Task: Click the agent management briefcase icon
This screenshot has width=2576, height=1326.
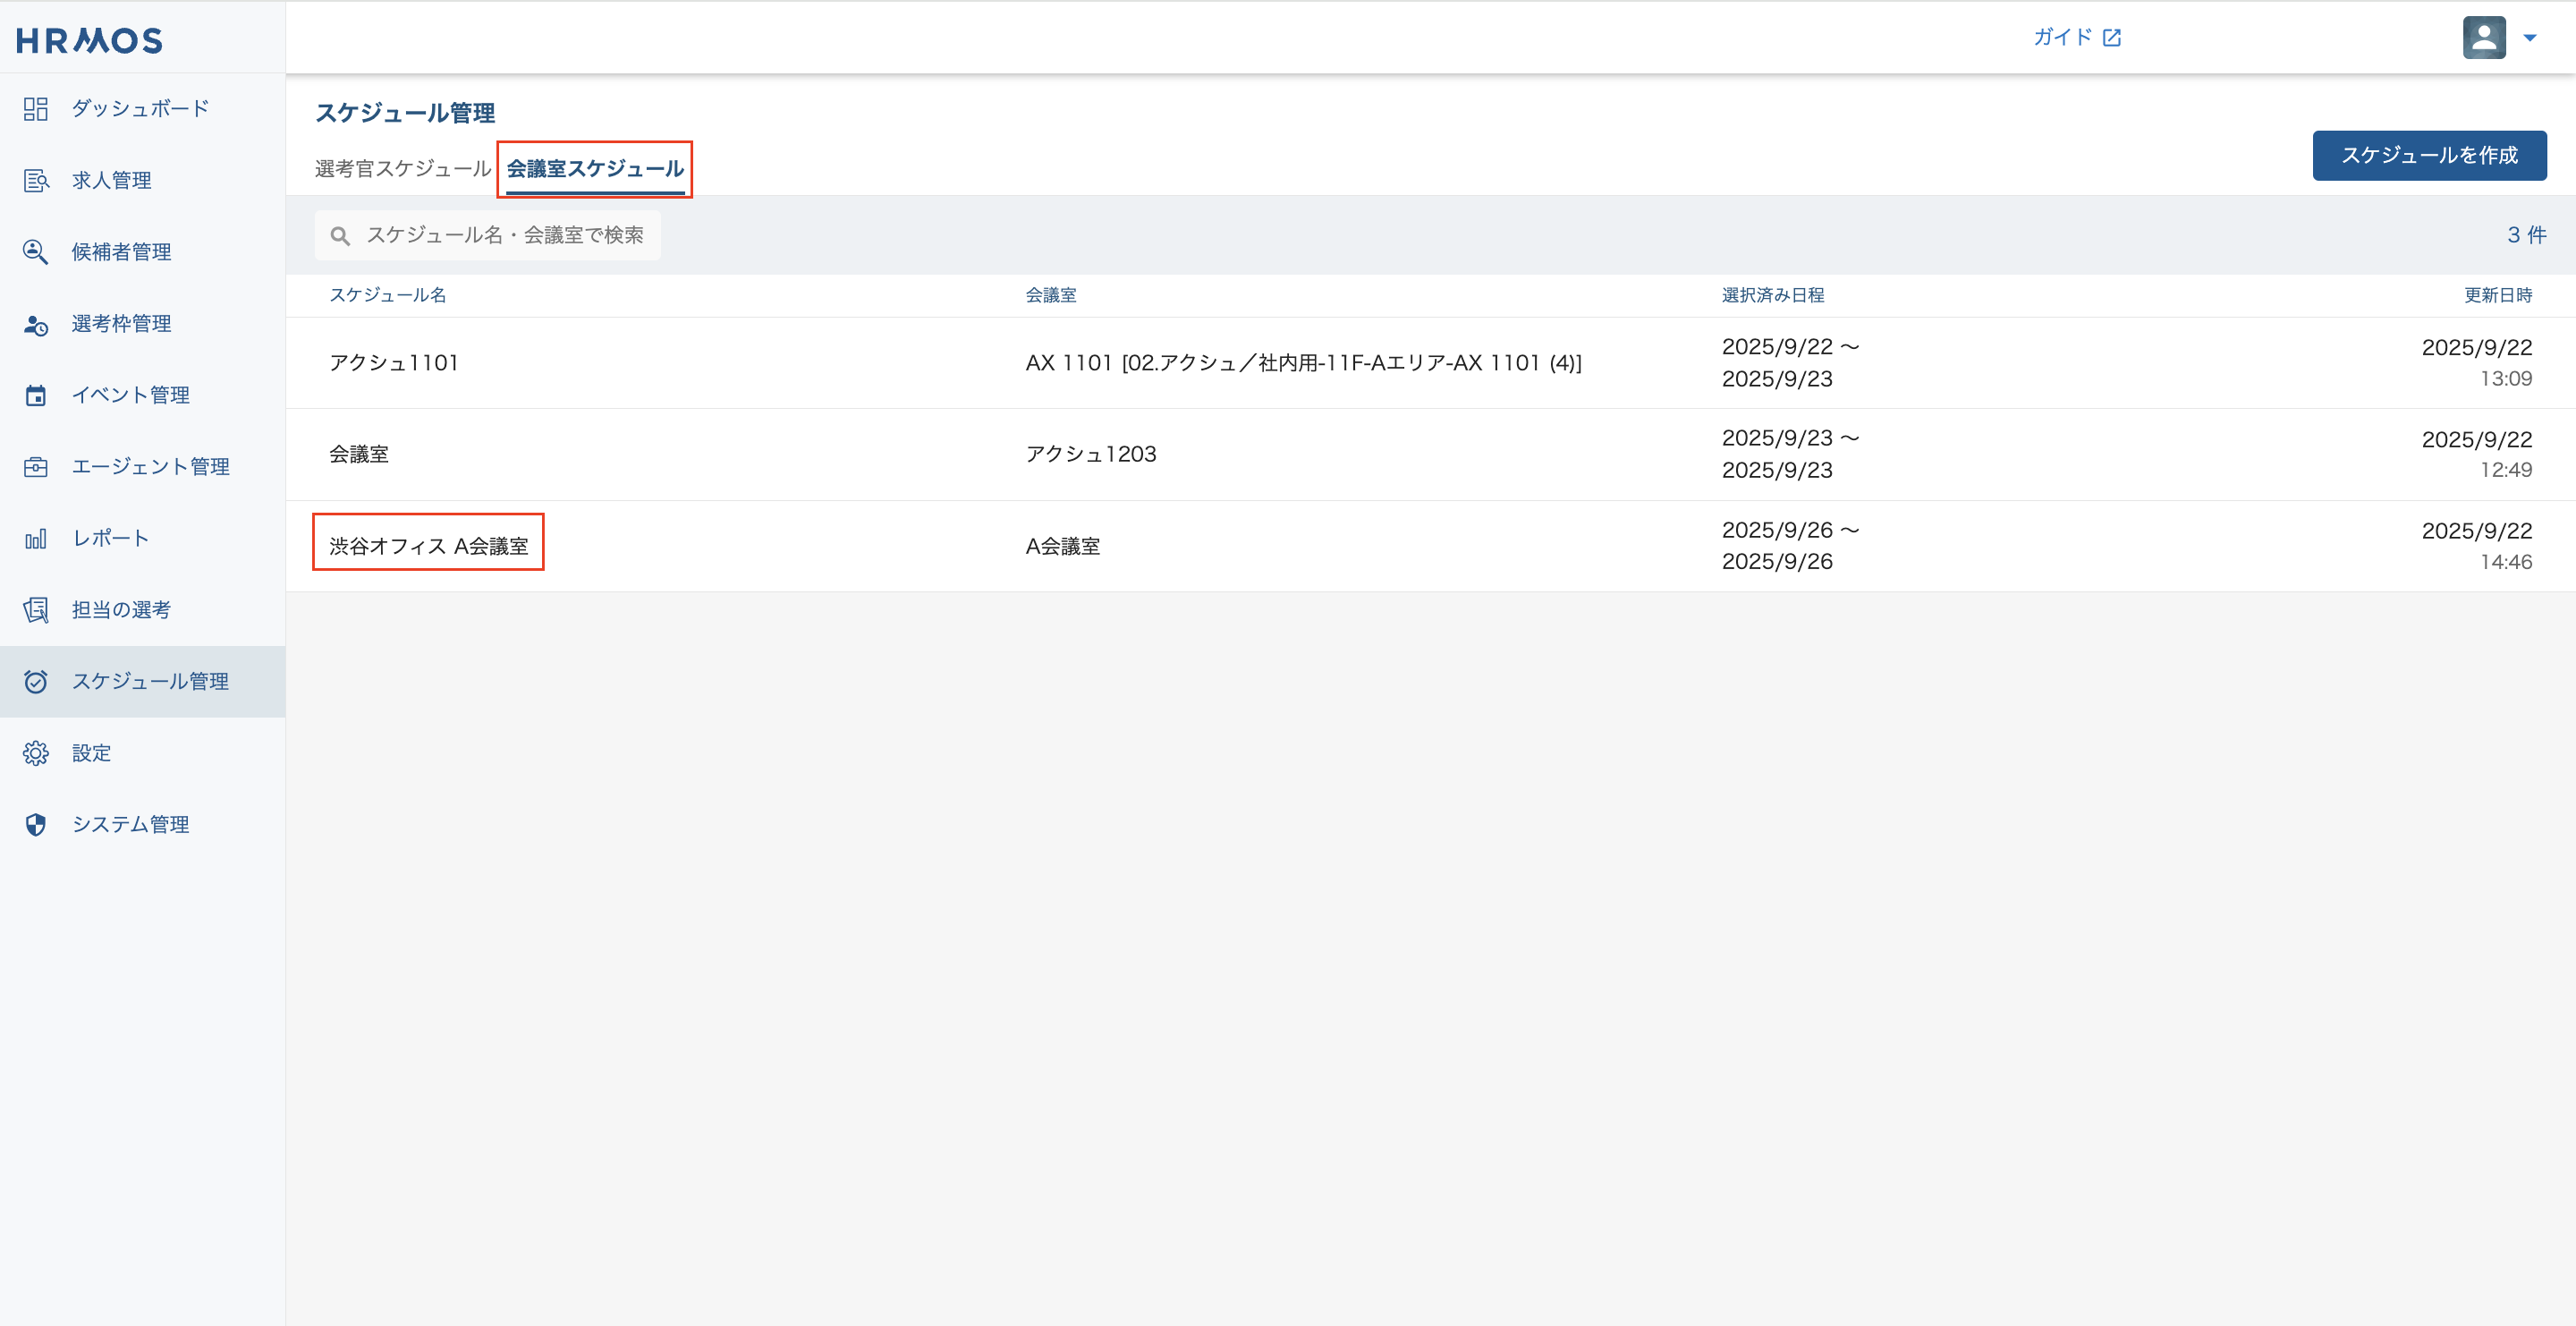Action: click(x=36, y=467)
